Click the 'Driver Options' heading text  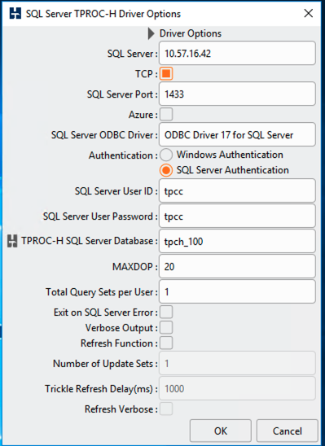tap(191, 33)
